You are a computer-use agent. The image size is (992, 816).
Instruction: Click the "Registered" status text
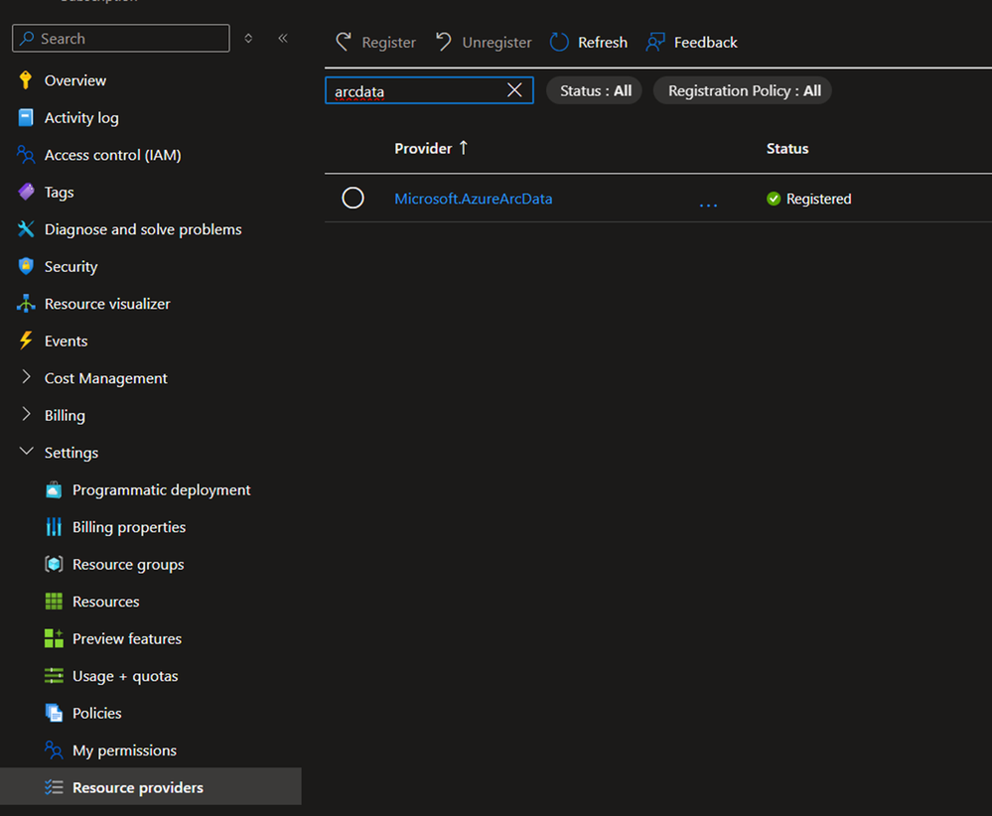click(x=818, y=199)
